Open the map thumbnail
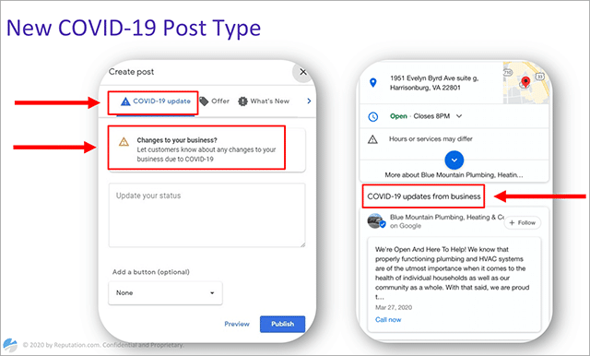Image resolution: width=590 pixels, height=356 pixels. [x=525, y=83]
